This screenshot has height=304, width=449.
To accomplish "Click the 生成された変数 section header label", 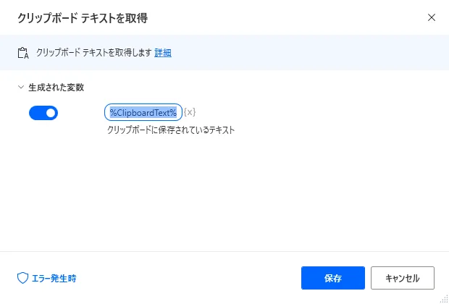I will (x=56, y=88).
